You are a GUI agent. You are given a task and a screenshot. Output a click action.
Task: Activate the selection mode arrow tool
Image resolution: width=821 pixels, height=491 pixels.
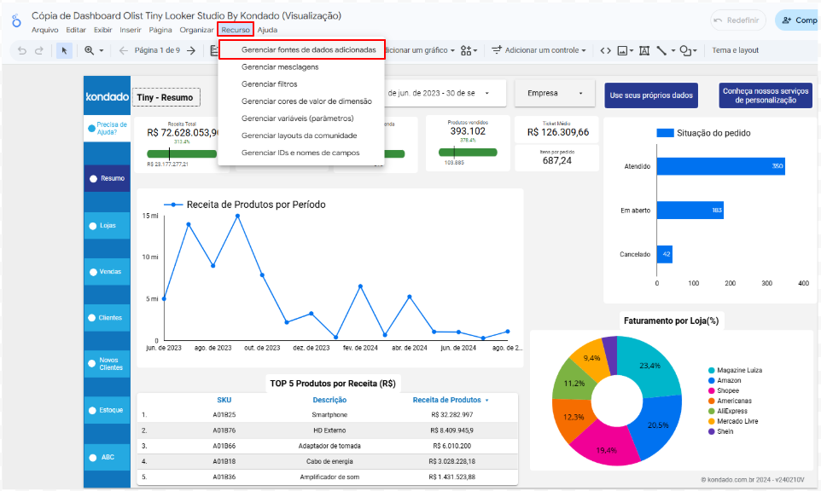click(64, 50)
